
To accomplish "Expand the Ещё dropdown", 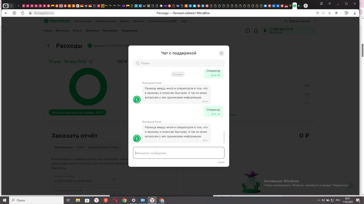I will click(185, 21).
